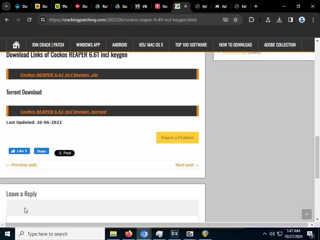
Task: Click the vertical page scrollbar thumb
Action: tap(317, 157)
